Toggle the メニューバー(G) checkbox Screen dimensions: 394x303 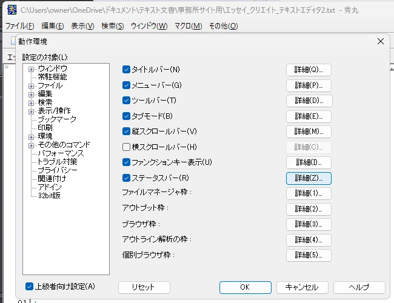click(126, 85)
